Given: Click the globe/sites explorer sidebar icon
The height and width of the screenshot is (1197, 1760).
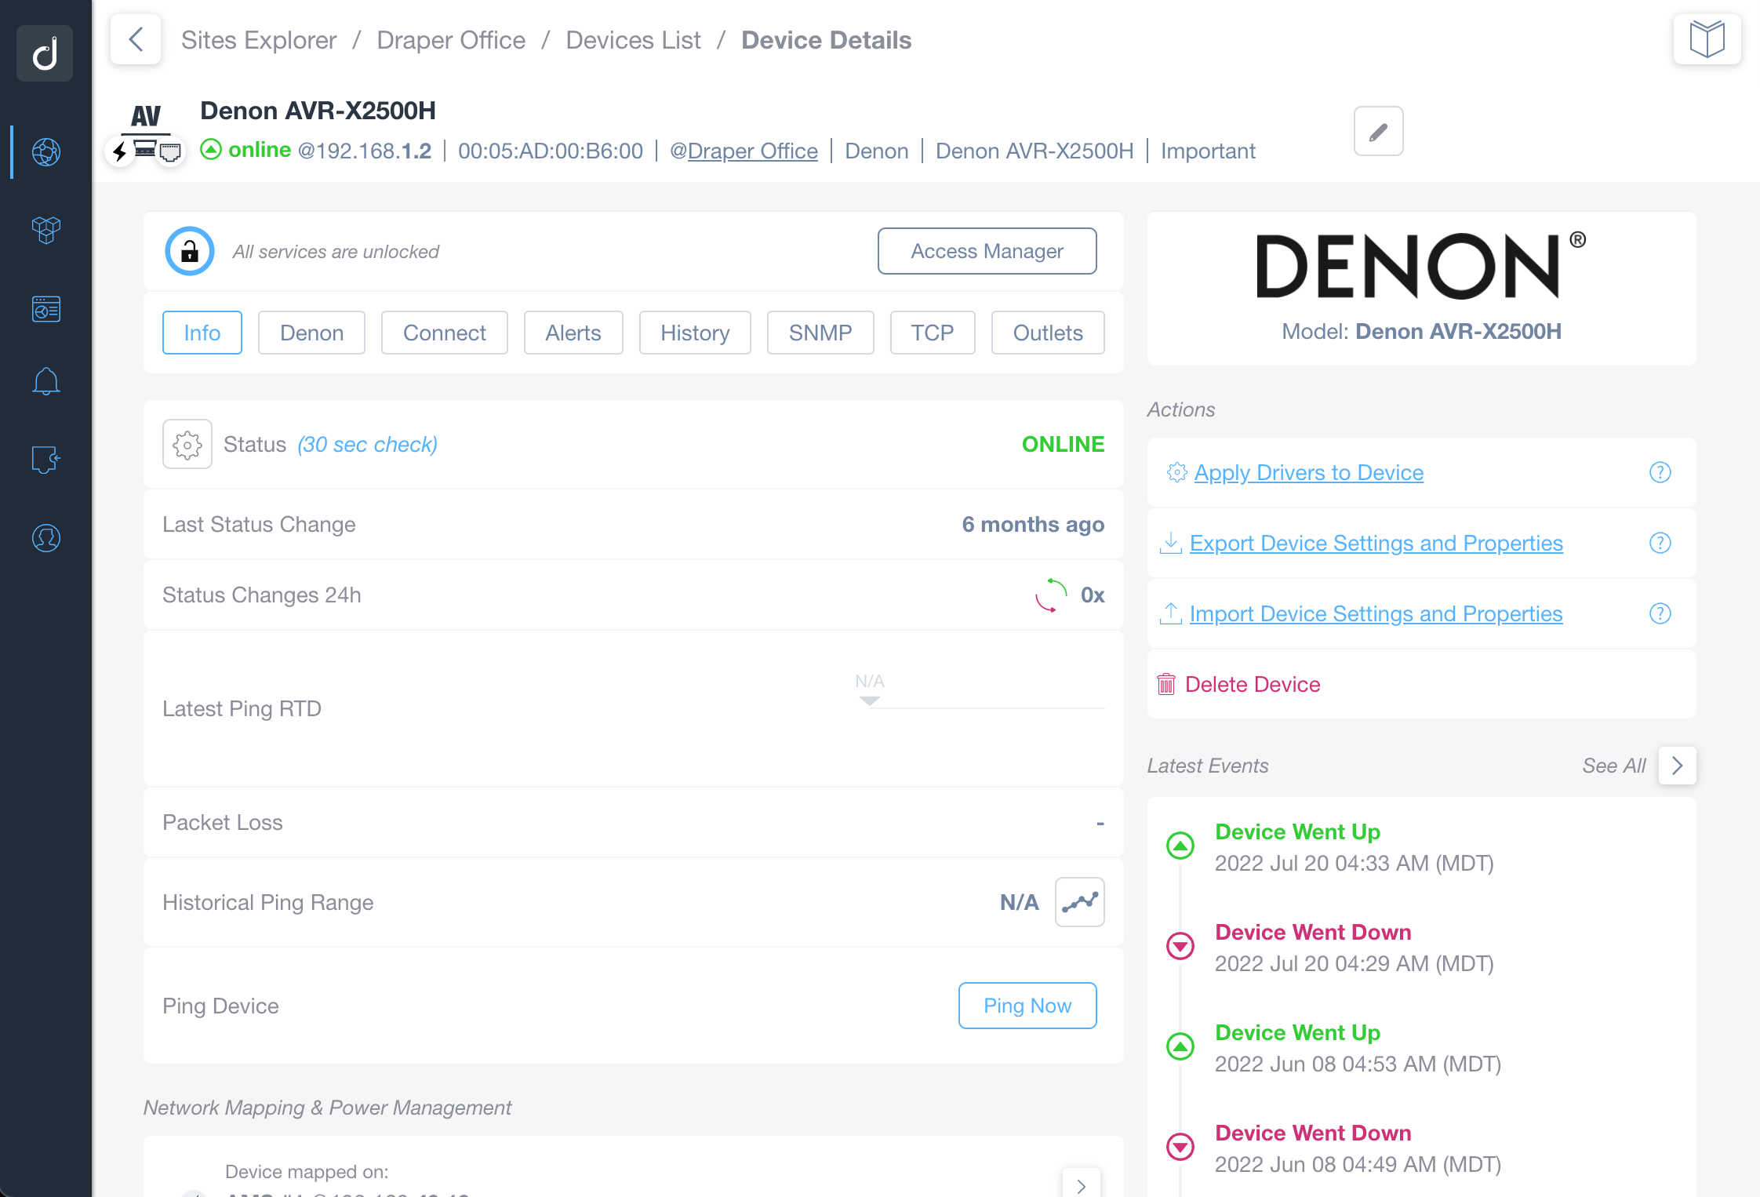Looking at the screenshot, I should [47, 148].
